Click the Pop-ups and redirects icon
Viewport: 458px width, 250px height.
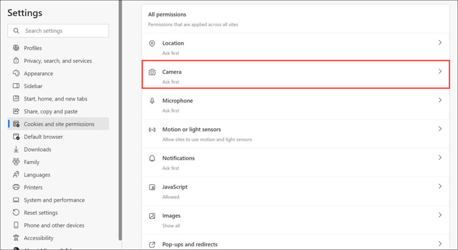coord(152,245)
